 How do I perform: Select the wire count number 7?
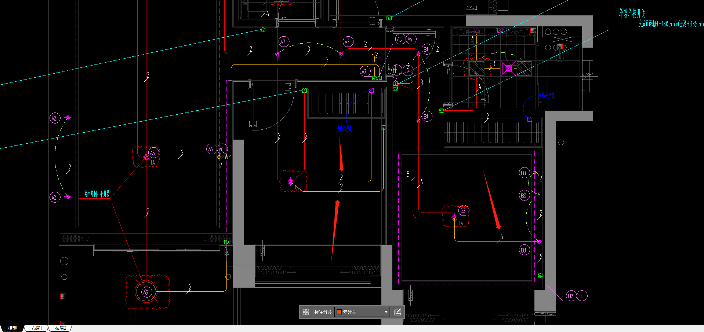pyautogui.click(x=221, y=165)
